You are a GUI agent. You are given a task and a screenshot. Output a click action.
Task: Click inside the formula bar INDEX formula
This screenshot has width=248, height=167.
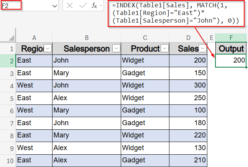click(176, 13)
